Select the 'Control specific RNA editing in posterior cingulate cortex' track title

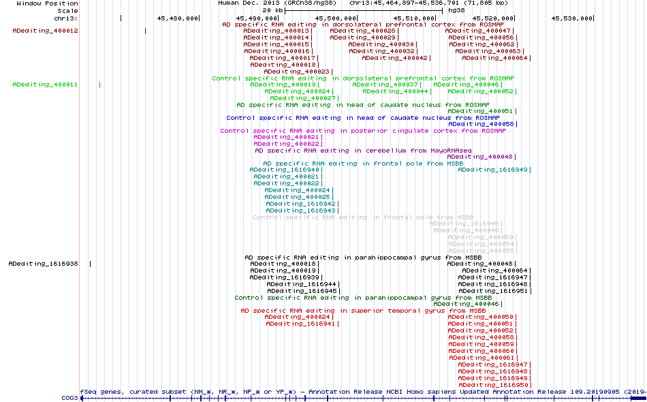(x=363, y=131)
